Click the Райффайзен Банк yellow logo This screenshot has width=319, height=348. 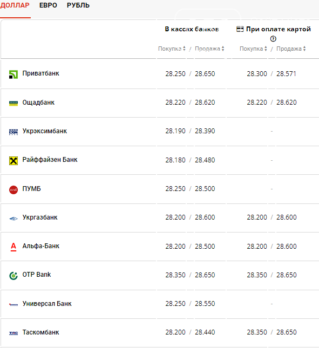click(x=13, y=160)
